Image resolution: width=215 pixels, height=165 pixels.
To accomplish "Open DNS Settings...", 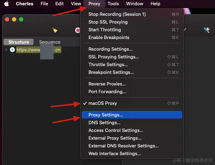I will pos(132,122).
